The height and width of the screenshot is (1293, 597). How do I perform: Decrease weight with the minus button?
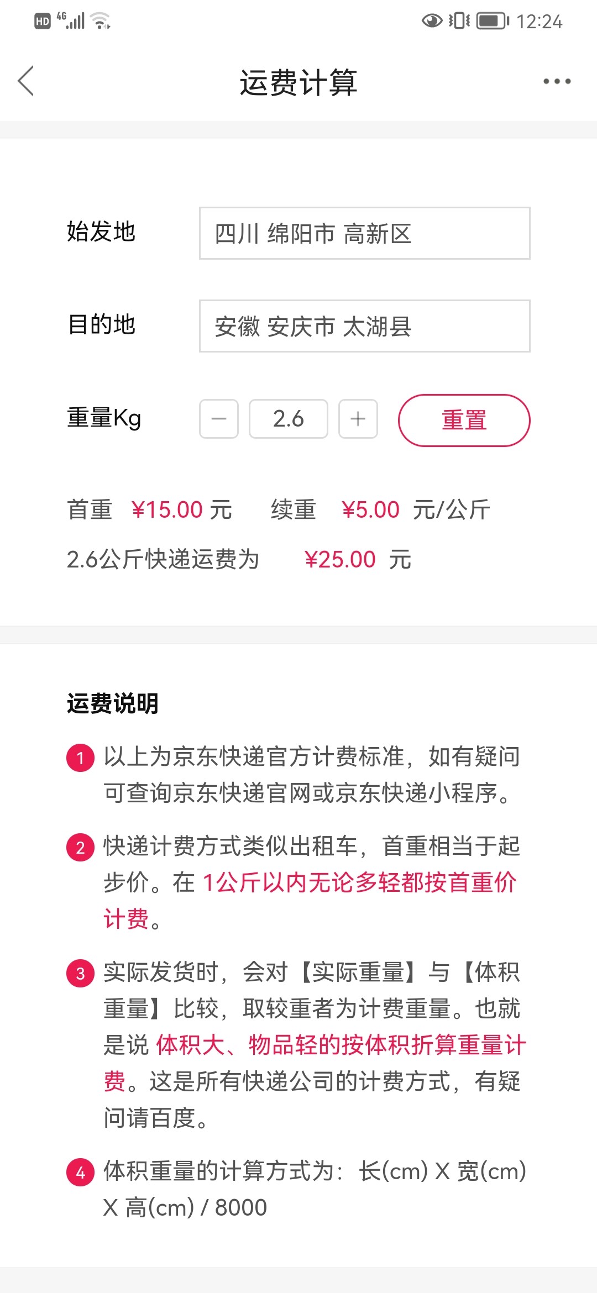point(219,419)
